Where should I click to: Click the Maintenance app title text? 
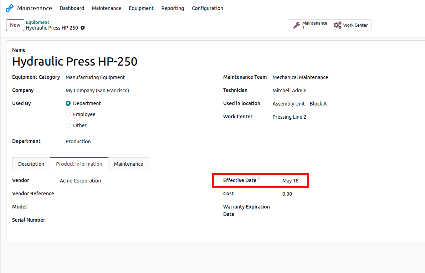click(x=35, y=8)
